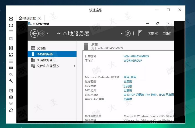Click the 工作组 label
Viewport: 195px width, 128px height.
coord(89,61)
